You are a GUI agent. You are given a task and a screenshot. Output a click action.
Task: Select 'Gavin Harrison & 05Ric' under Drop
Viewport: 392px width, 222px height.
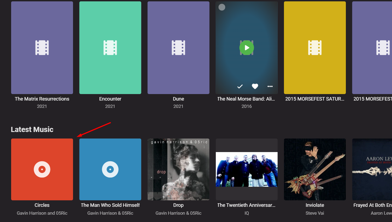point(178,213)
